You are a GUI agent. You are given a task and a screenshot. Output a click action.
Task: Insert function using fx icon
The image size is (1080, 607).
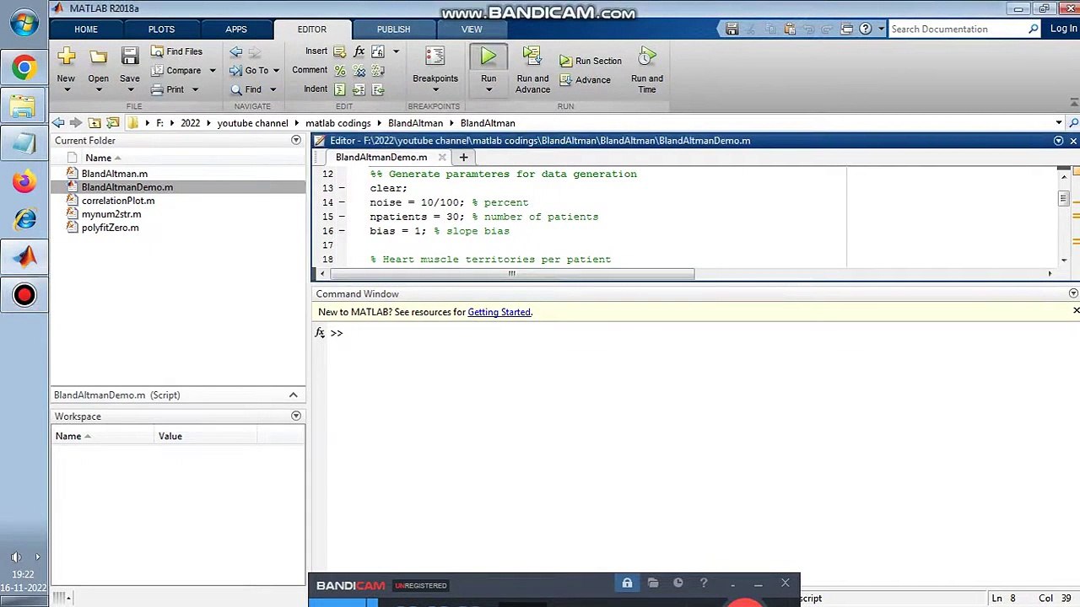[x=359, y=51]
